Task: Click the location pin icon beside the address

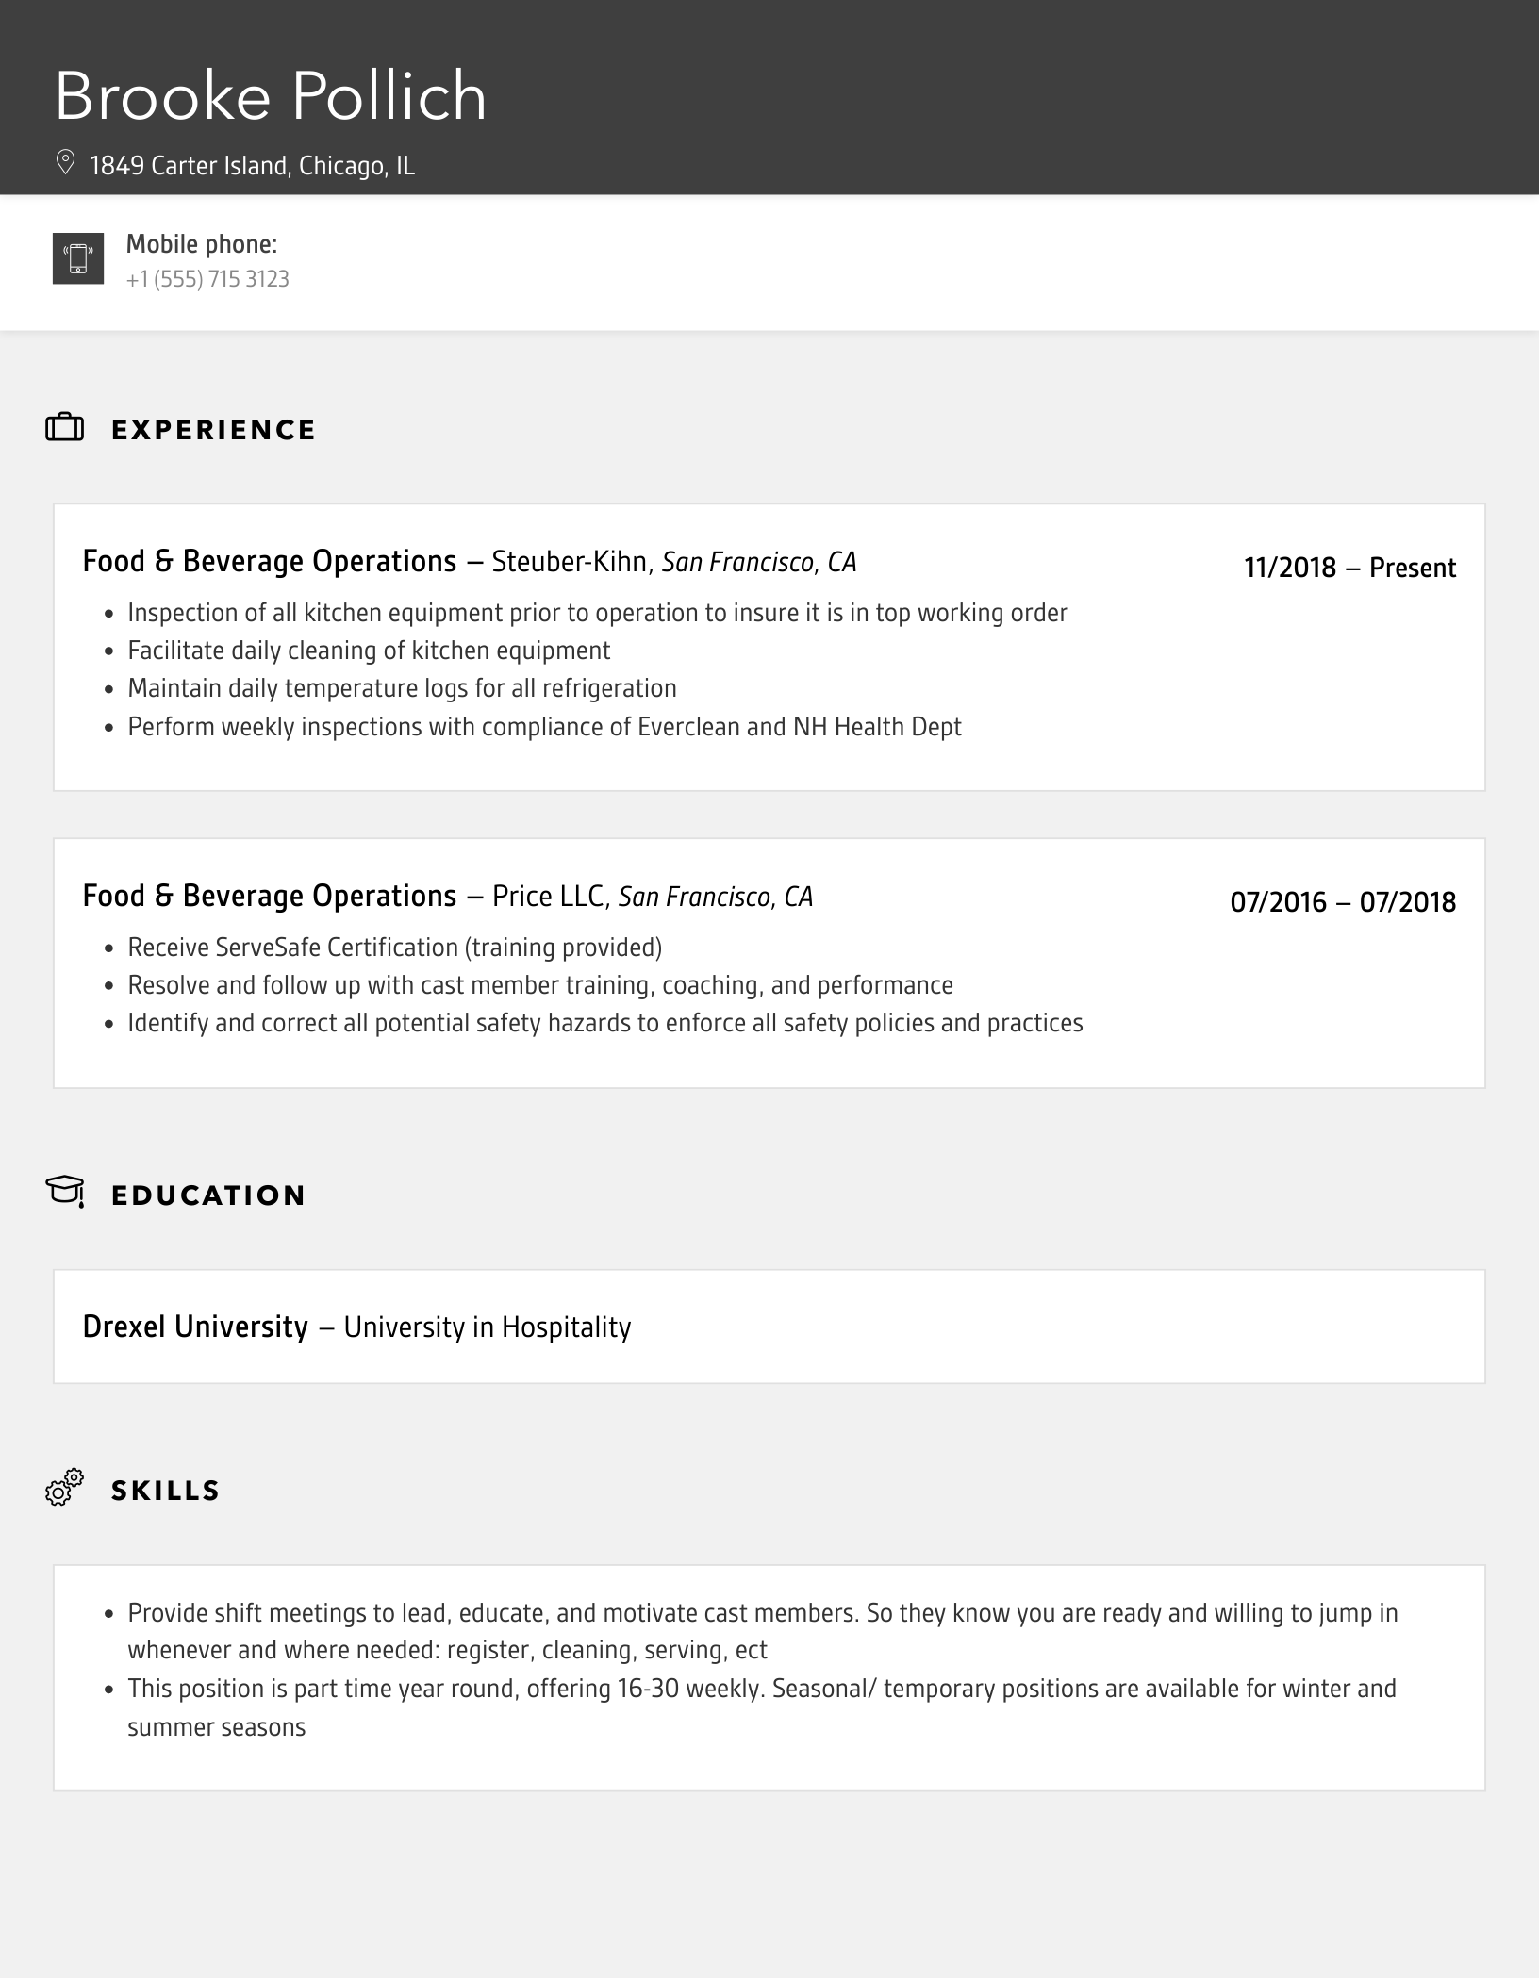Action: tap(65, 163)
